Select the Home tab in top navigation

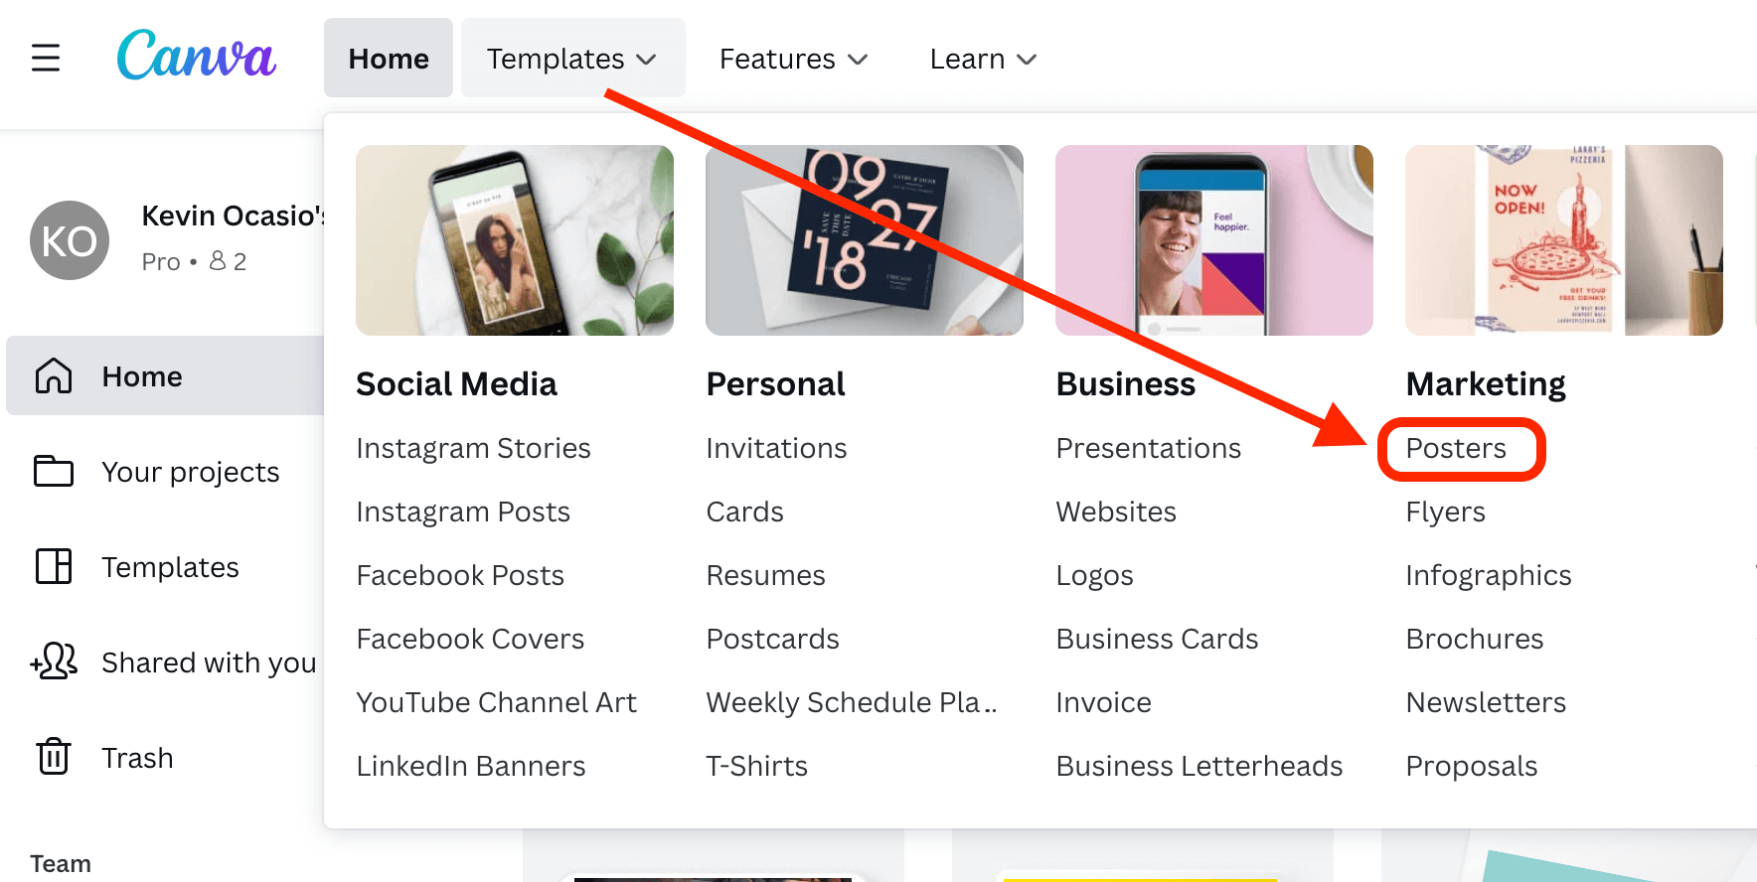389,59
